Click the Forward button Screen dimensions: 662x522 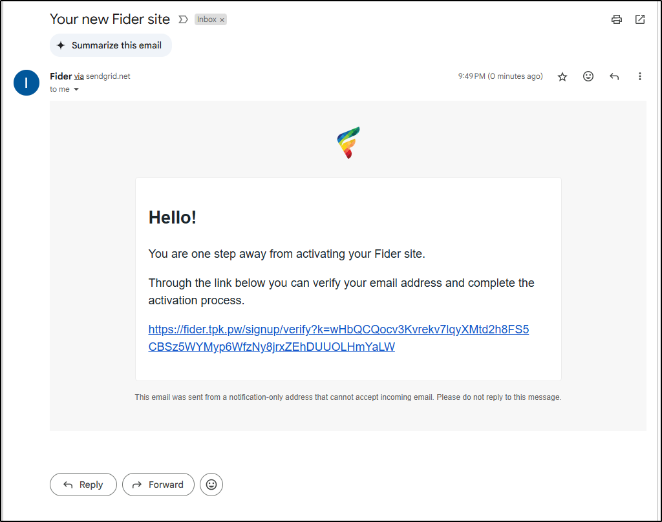[158, 485]
